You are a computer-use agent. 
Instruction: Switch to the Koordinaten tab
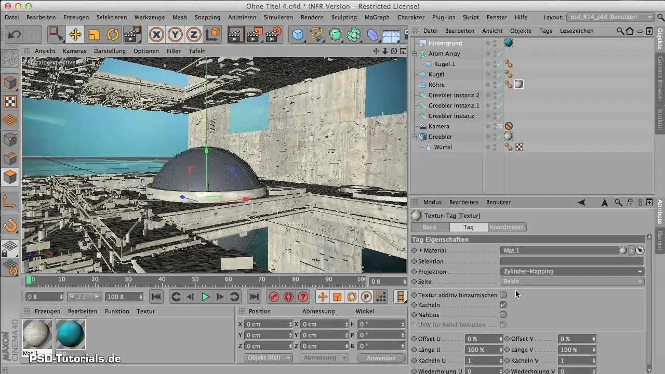[507, 227]
